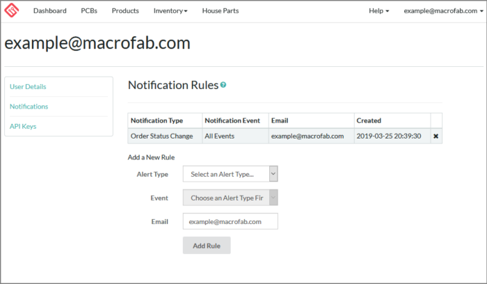
Task: Expand the Inventory dropdown menu
Action: click(x=170, y=11)
